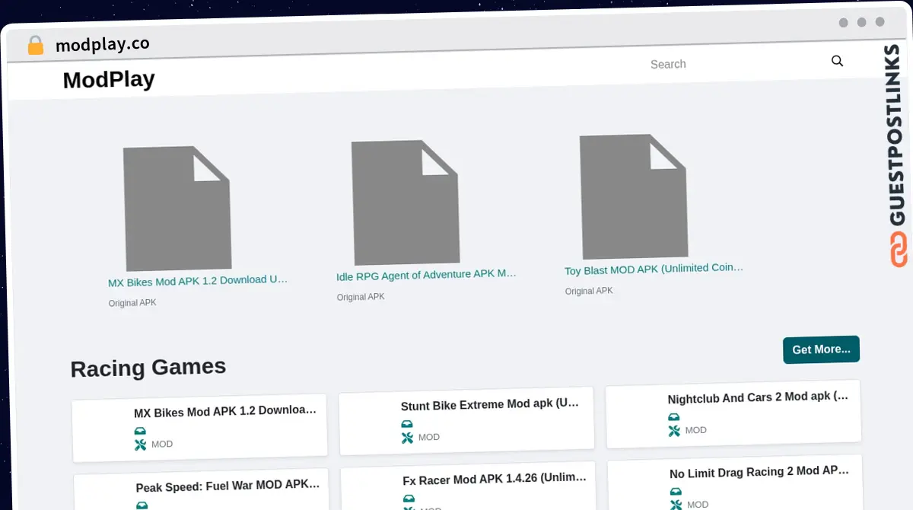Click MOD label in Nightclub And Cars card
This screenshot has width=913, height=510.
696,430
